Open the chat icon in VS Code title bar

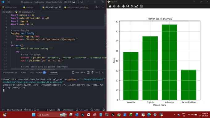pos(82,2)
